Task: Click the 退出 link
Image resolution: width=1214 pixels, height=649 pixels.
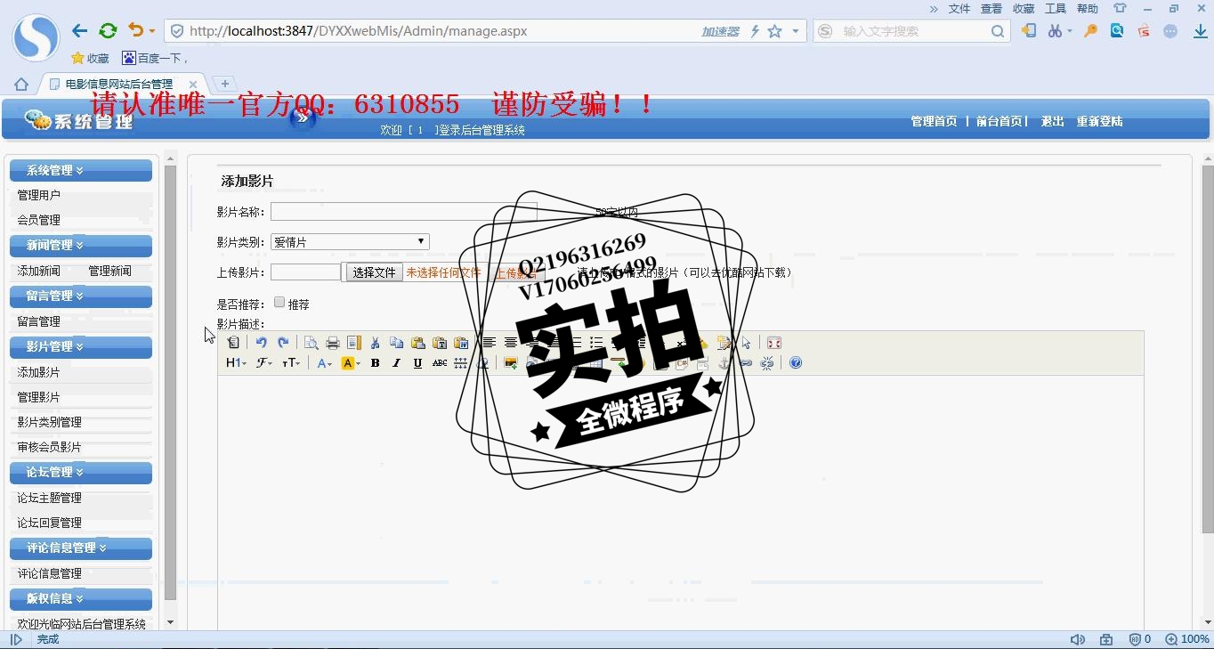Action: [x=1053, y=122]
